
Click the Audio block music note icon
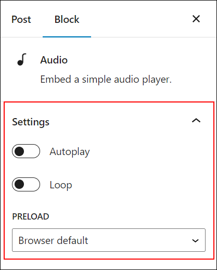click(22, 59)
